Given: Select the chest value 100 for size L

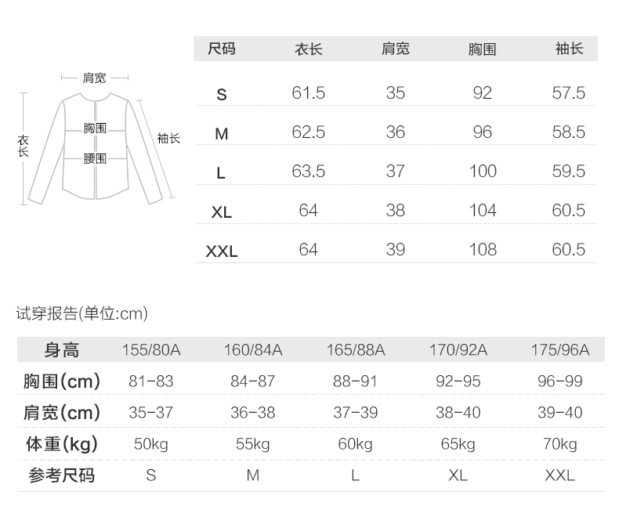Looking at the screenshot, I should 482,172.
